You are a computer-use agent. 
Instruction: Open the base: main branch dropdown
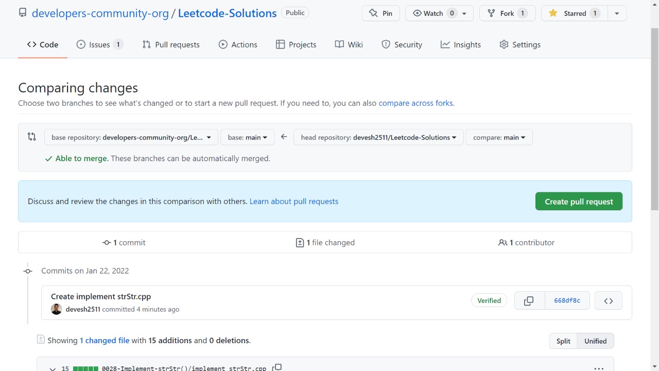248,138
